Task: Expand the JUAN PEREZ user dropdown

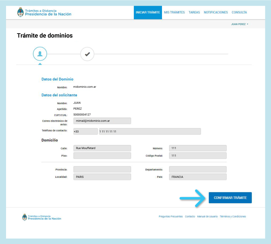Action: [239, 24]
